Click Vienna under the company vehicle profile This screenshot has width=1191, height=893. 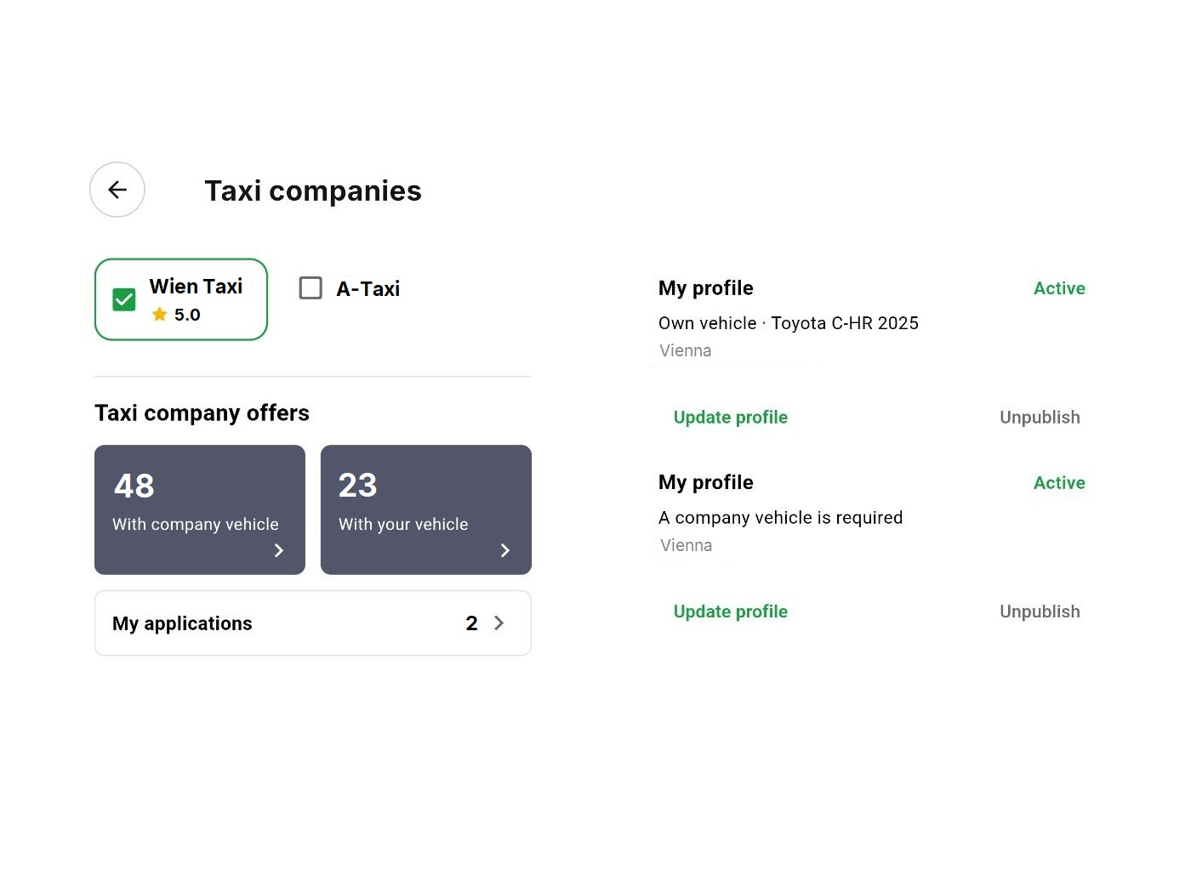pyautogui.click(x=687, y=545)
